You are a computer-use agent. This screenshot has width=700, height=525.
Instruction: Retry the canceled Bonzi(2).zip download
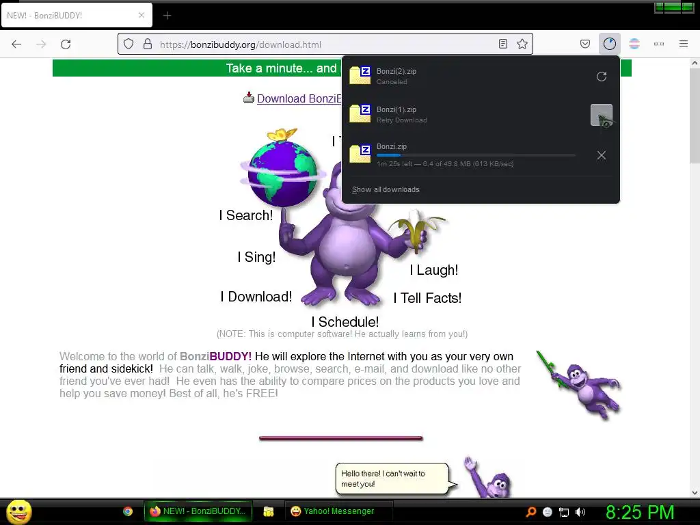click(x=602, y=77)
